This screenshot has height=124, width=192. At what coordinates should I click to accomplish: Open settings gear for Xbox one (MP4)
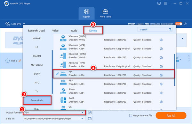[x=161, y=49]
